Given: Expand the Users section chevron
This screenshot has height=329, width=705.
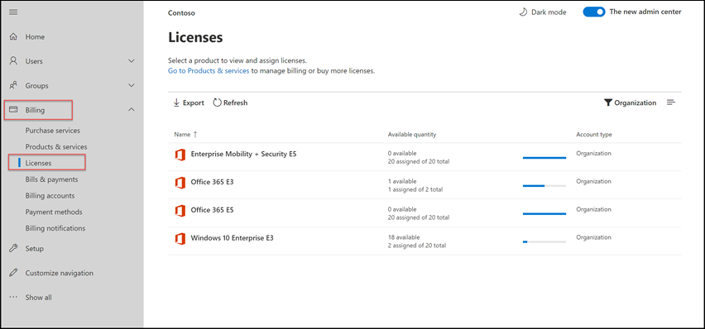Looking at the screenshot, I should pyautogui.click(x=132, y=60).
